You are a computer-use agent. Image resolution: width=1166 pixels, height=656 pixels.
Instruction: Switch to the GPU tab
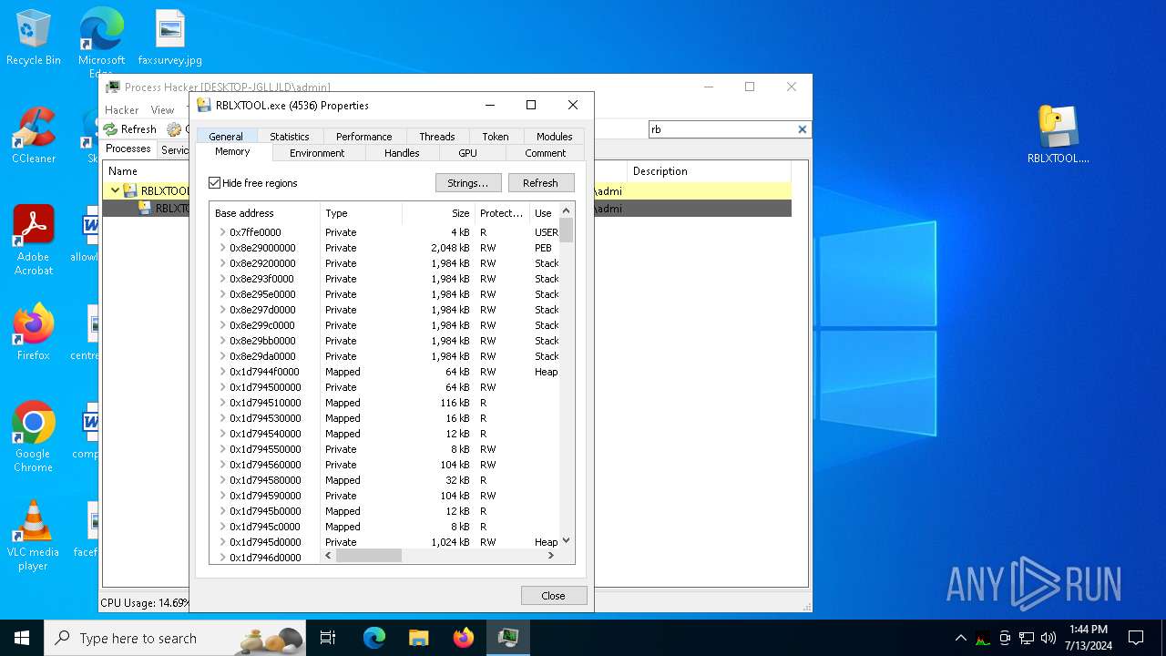pyautogui.click(x=467, y=153)
